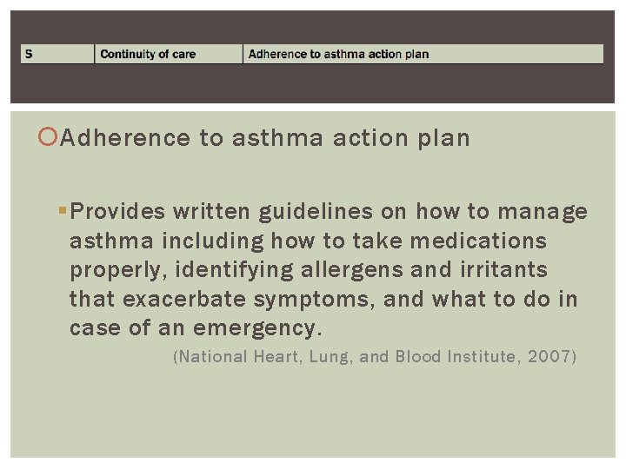Click the line 'Provides written guidelines on how to manage'
Image resolution: width=626 pixels, height=469 pixels.
point(329,211)
